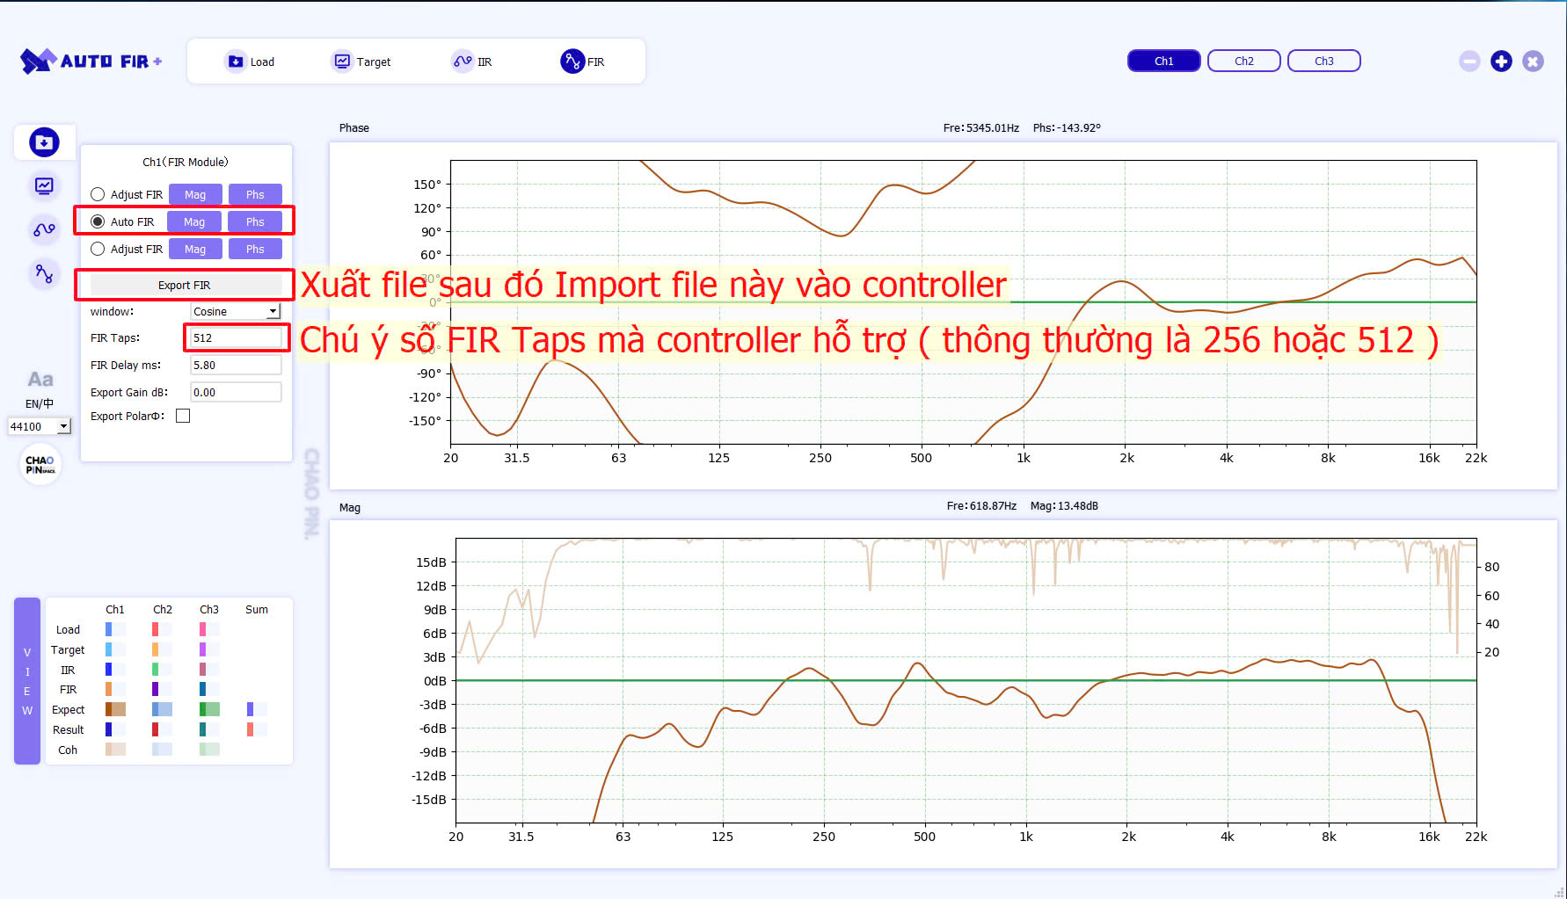Click the blue plus icon at top right
The image size is (1567, 899).
tap(1501, 62)
